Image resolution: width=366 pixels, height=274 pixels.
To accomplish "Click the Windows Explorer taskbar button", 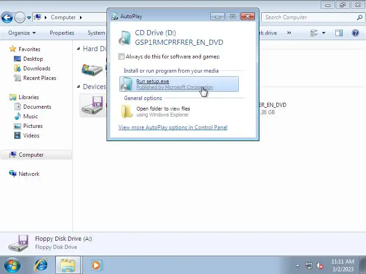I will [x=68, y=265].
